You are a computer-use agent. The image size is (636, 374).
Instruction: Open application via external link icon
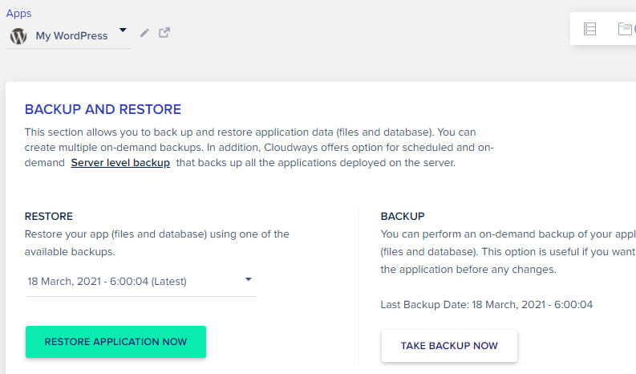(x=164, y=33)
